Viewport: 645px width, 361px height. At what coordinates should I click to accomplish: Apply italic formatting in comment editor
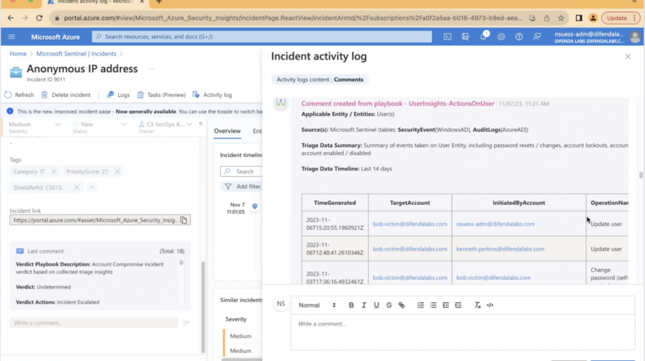[363, 305]
